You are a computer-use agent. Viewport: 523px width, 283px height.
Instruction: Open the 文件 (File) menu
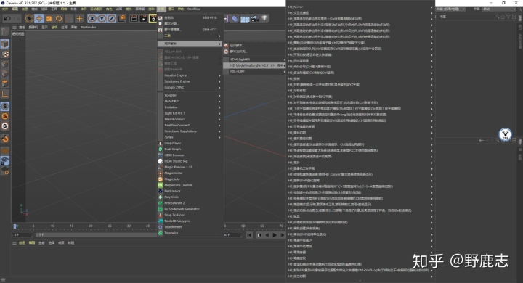[x=5, y=9]
